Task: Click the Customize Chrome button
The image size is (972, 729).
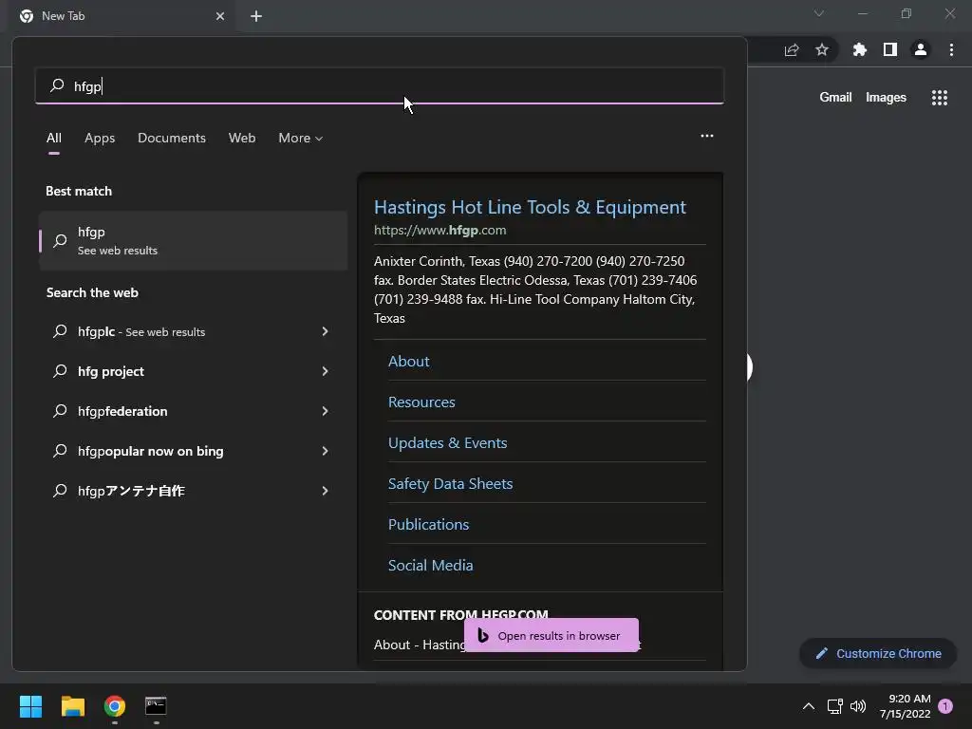Action: [x=878, y=653]
